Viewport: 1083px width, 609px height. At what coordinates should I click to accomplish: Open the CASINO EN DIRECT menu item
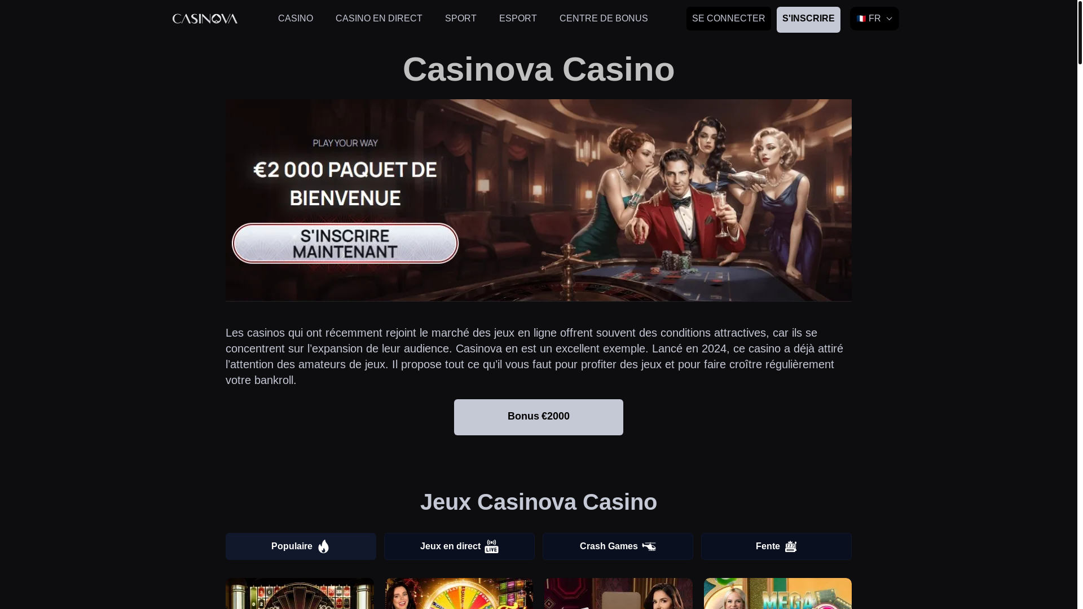[379, 19]
